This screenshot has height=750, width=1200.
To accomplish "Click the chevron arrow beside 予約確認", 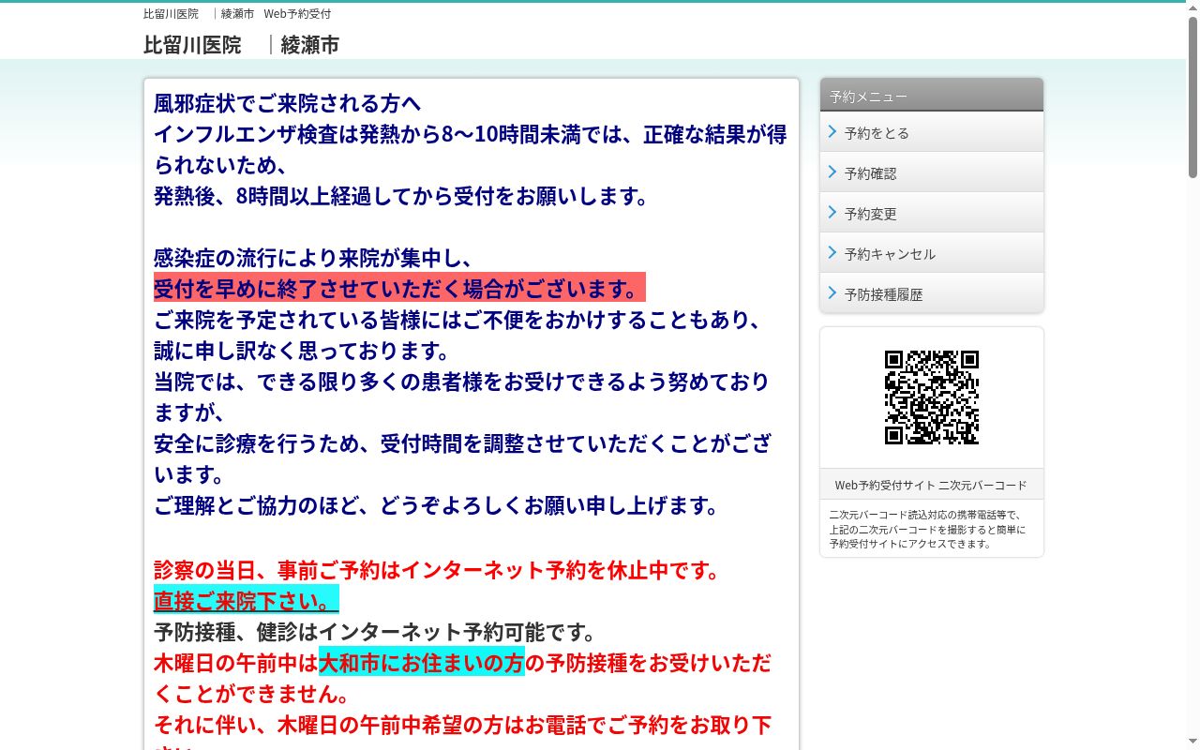I will [832, 172].
